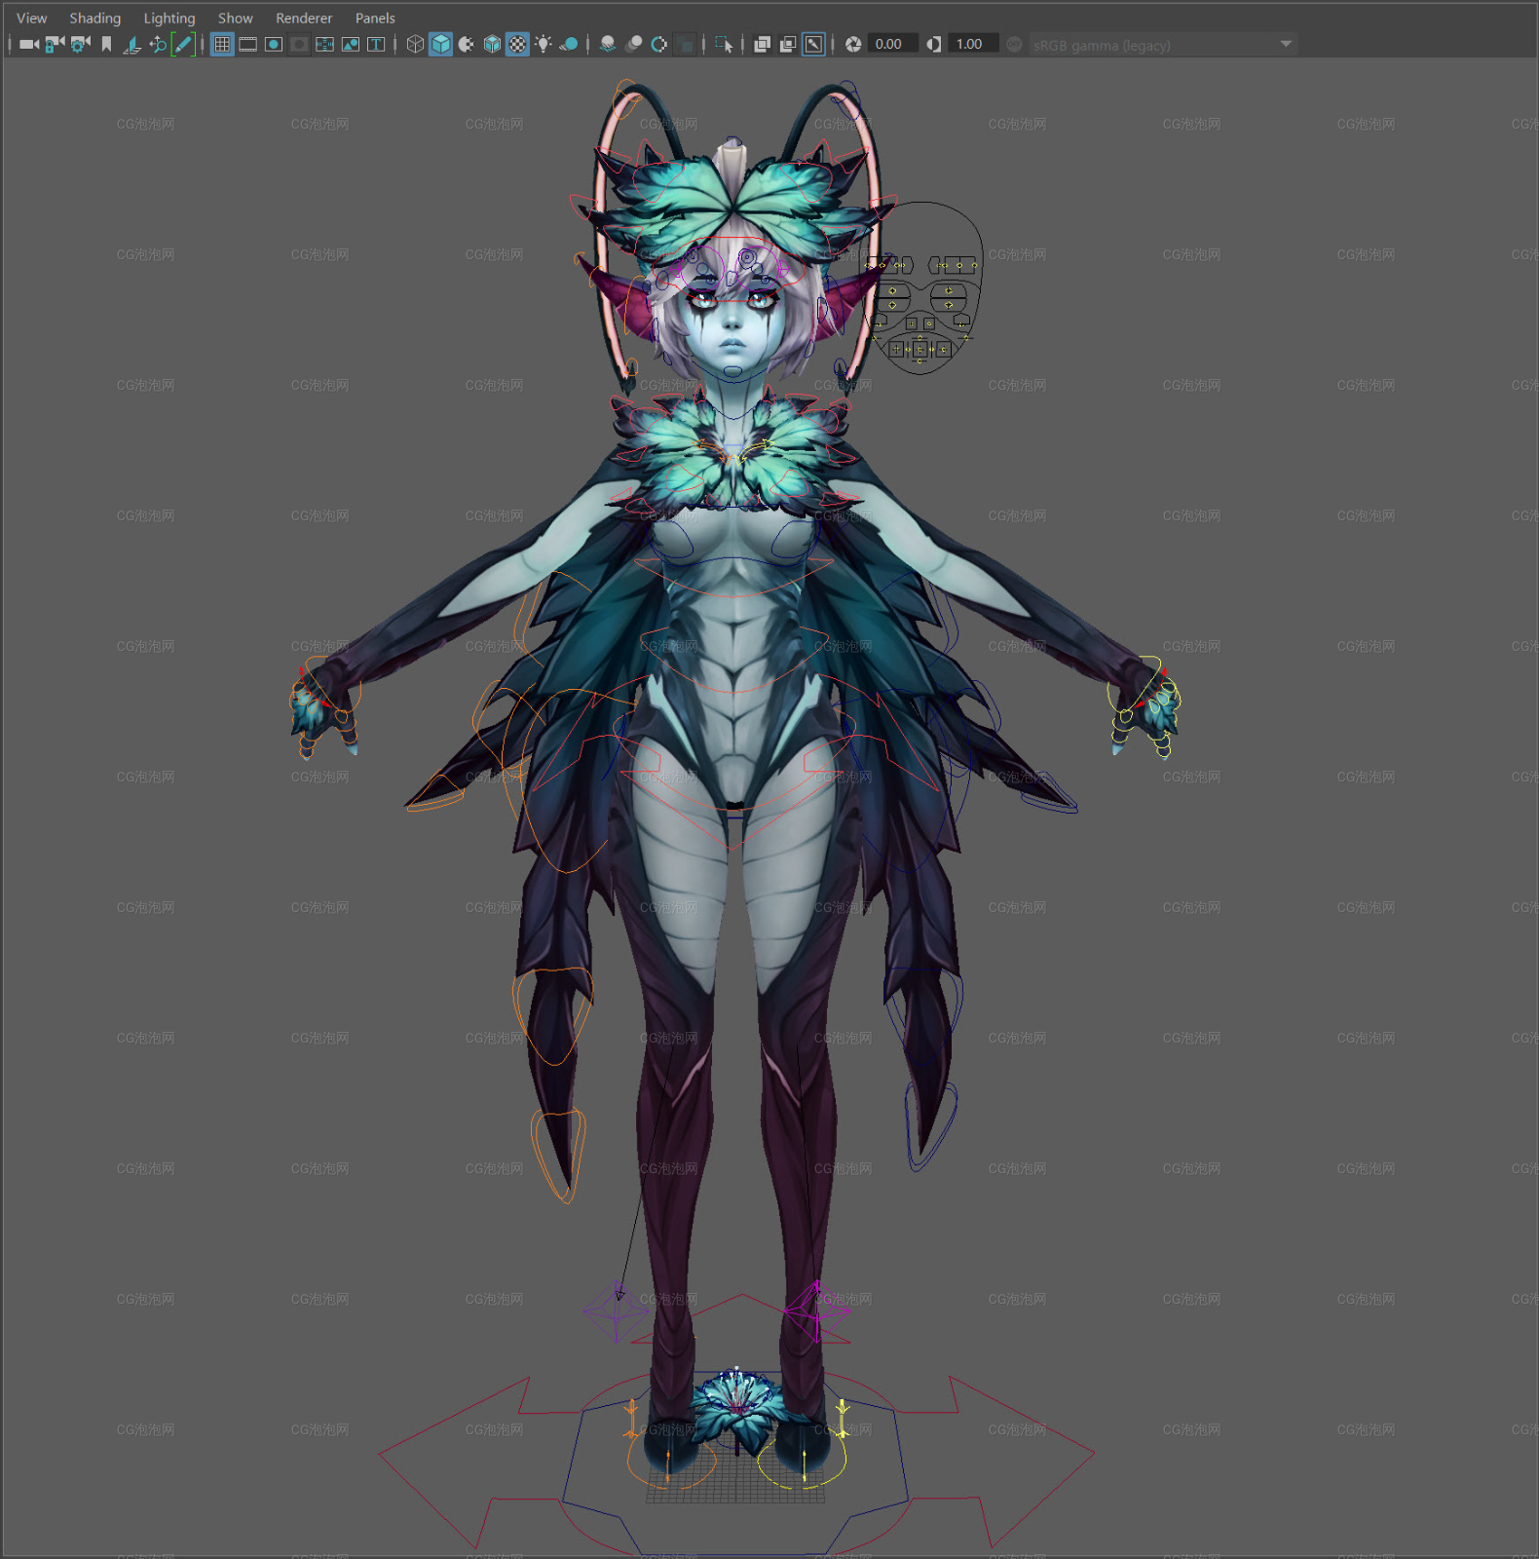Image resolution: width=1539 pixels, height=1559 pixels.
Task: Toggle the X-Ray icon
Action: [762, 44]
